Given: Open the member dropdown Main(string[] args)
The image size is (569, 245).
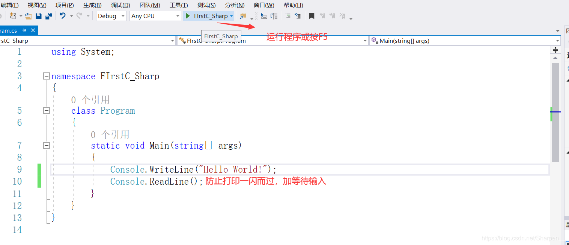Looking at the screenshot, I should pyautogui.click(x=465, y=41).
